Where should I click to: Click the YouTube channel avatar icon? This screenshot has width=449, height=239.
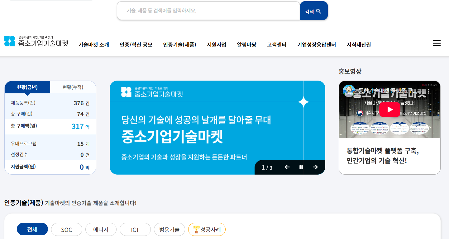point(349,91)
